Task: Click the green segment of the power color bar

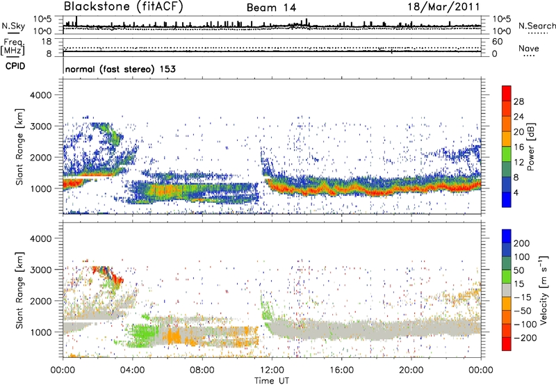Action: tap(507, 154)
